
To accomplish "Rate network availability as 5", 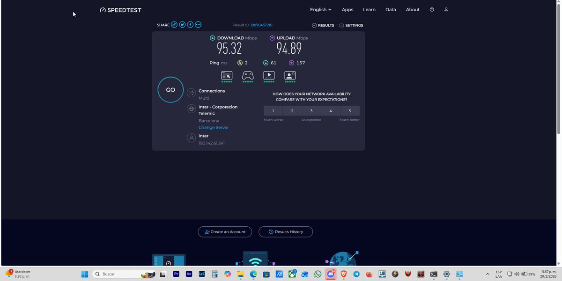I will point(350,111).
